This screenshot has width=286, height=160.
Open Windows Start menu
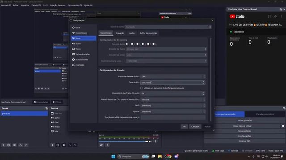coord(113,156)
